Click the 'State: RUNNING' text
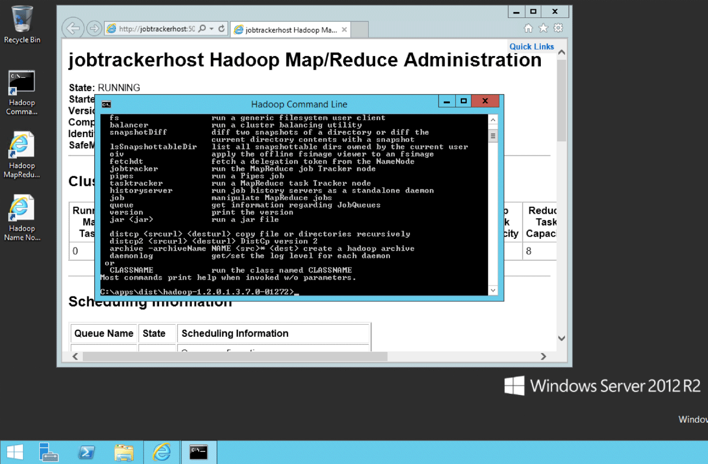708x464 pixels. pyautogui.click(x=105, y=88)
